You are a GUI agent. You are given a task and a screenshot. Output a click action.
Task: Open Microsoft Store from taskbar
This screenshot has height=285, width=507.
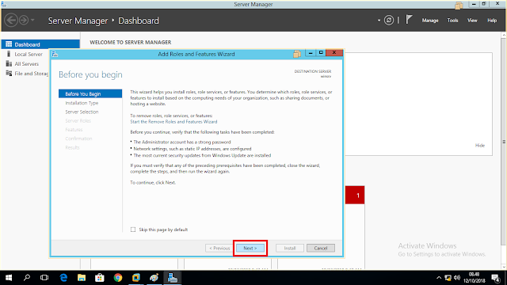(100, 278)
